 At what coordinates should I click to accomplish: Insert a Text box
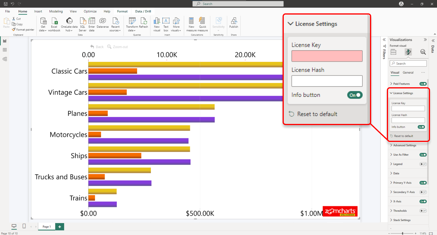(166, 21)
